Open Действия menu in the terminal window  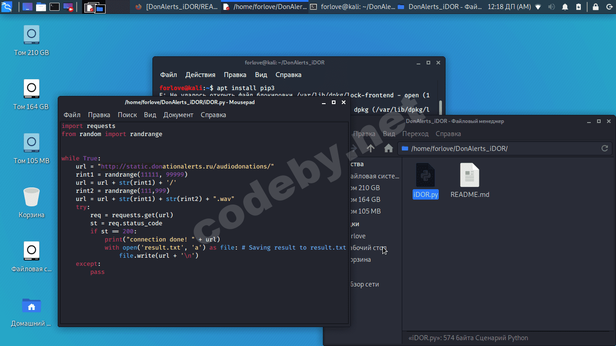click(201, 75)
